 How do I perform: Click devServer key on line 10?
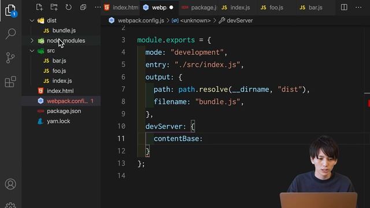[x=164, y=127]
